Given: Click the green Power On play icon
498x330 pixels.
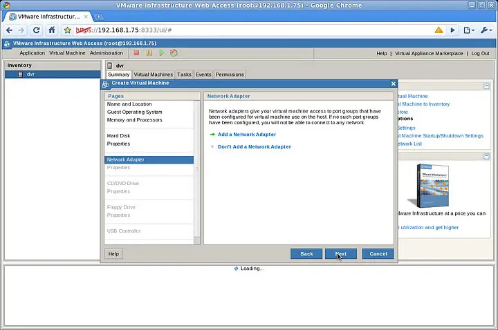Looking at the screenshot, I should click(161, 53).
